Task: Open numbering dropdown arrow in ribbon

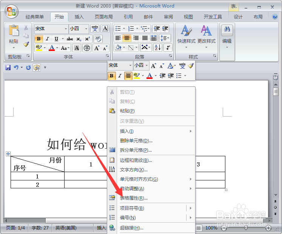Action: (x=137, y=28)
